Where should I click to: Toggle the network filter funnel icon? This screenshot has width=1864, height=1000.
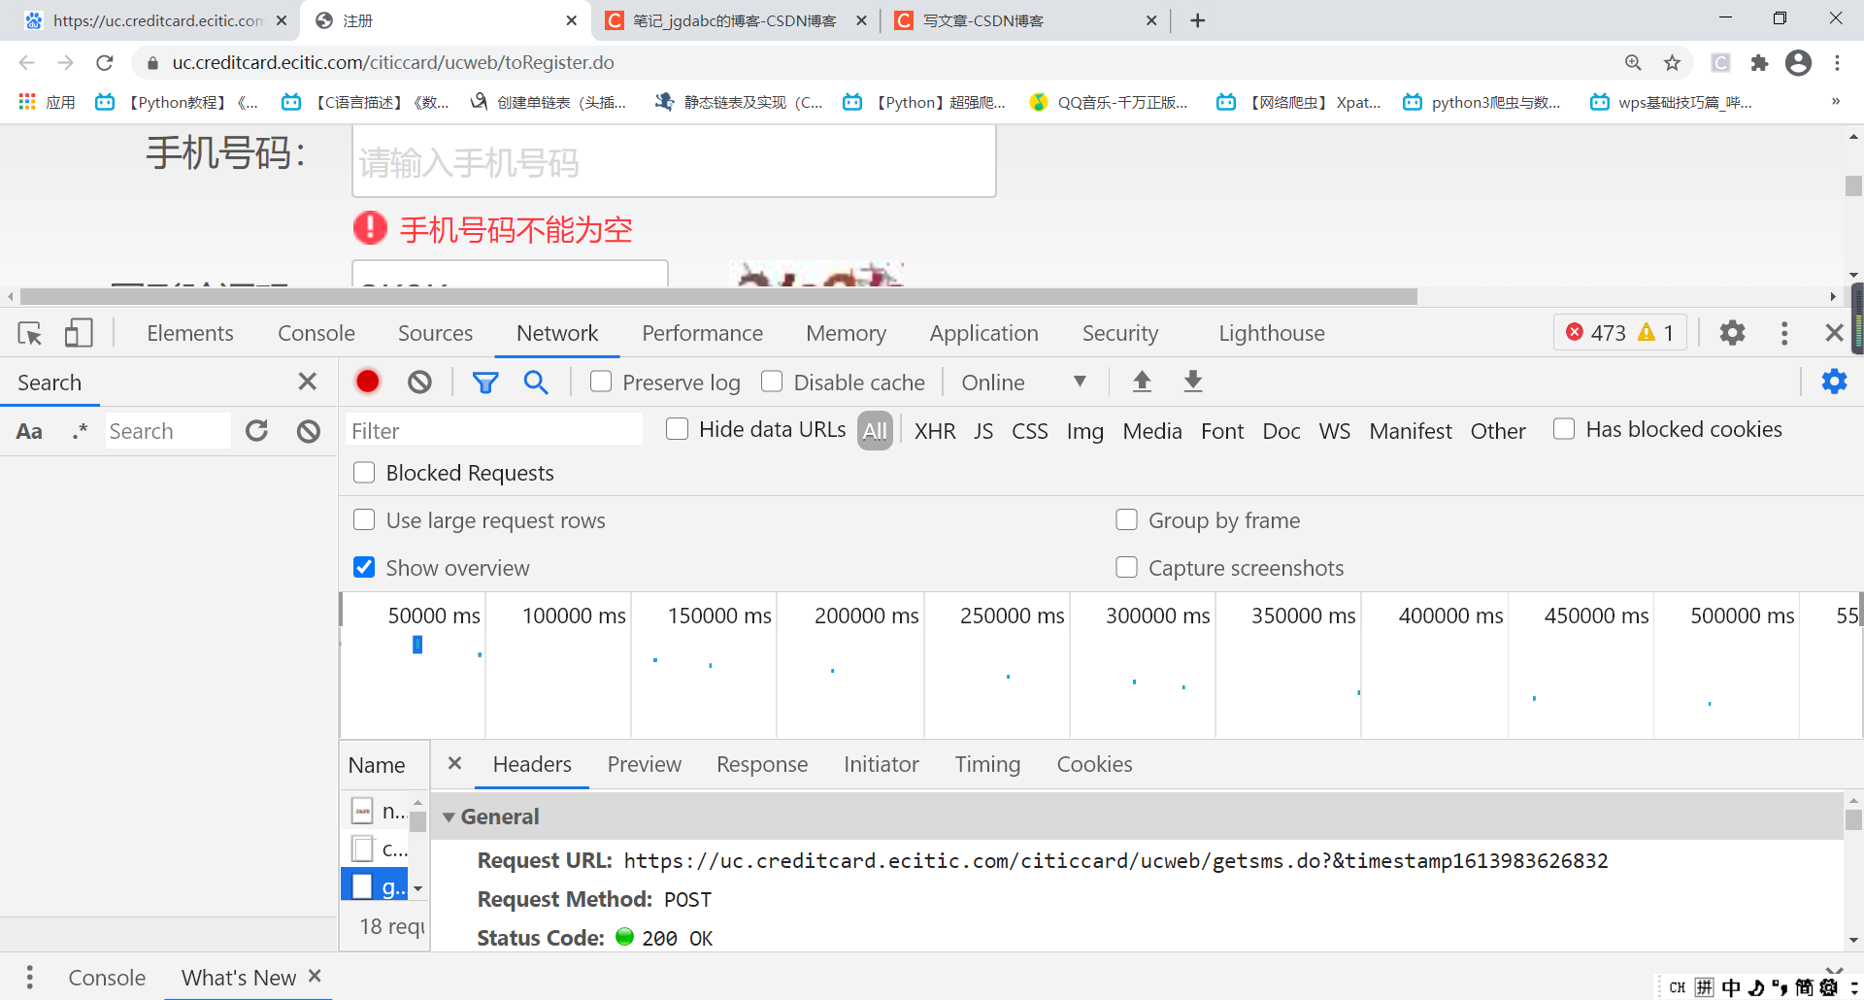click(485, 383)
